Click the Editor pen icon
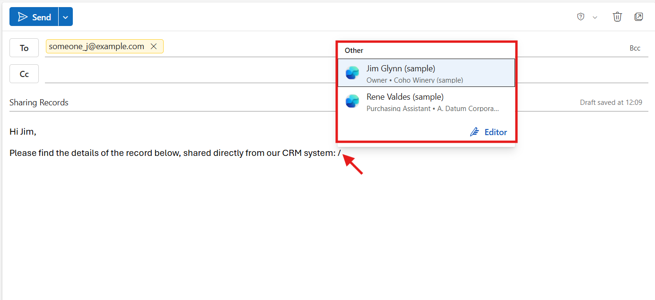 (x=474, y=132)
